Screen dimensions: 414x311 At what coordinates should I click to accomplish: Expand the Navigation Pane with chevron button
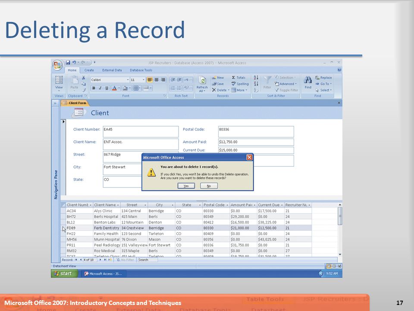pyautogui.click(x=55, y=103)
